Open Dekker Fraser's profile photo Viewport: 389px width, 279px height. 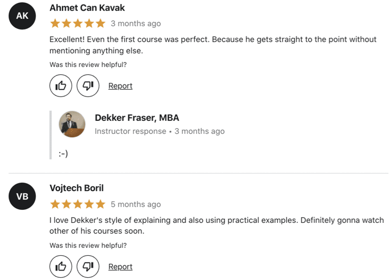point(72,124)
